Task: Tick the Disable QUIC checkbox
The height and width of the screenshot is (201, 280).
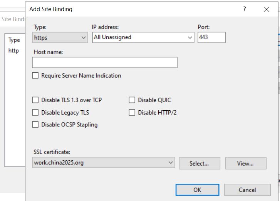Action: (132, 100)
